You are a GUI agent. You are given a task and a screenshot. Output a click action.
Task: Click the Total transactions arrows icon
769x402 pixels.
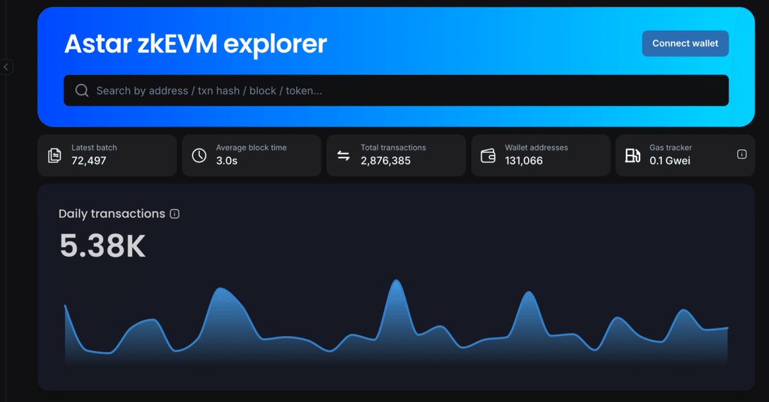[344, 156]
